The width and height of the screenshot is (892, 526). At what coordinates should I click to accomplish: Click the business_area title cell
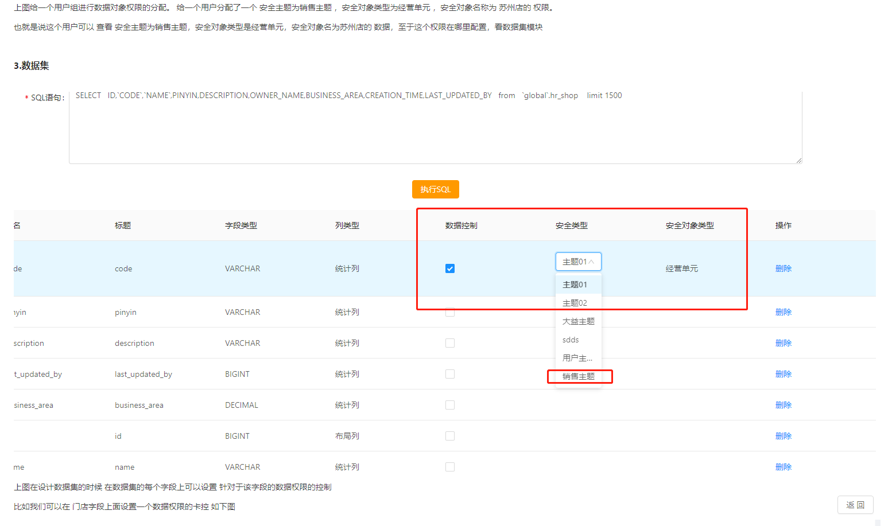point(139,405)
